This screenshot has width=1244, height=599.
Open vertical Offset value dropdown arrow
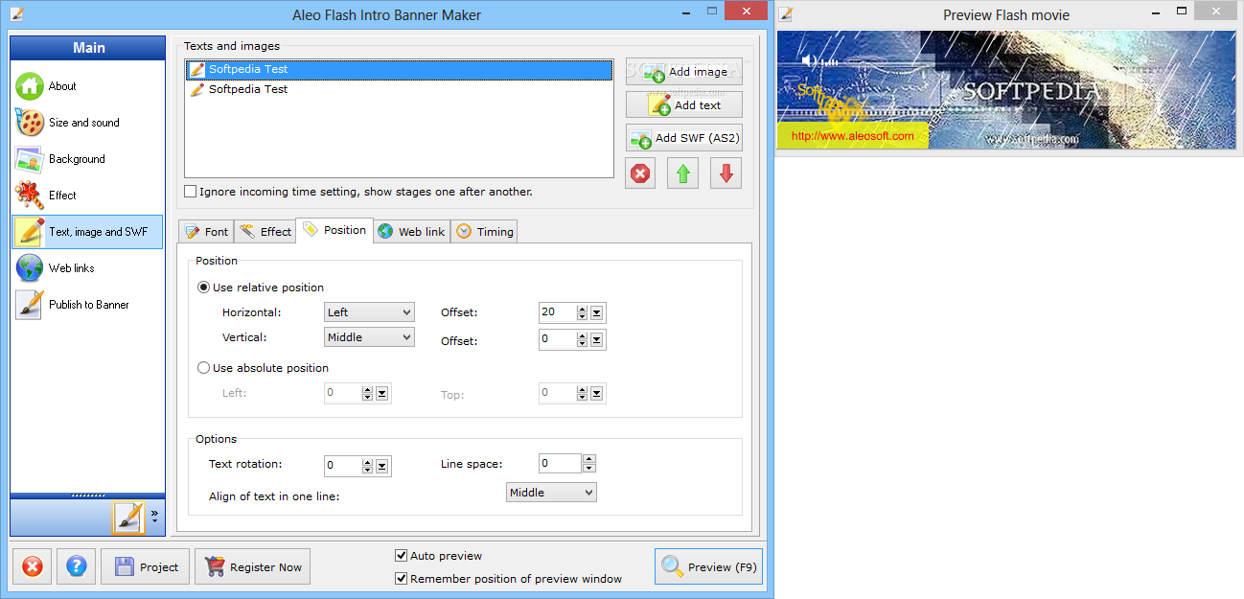coord(597,339)
